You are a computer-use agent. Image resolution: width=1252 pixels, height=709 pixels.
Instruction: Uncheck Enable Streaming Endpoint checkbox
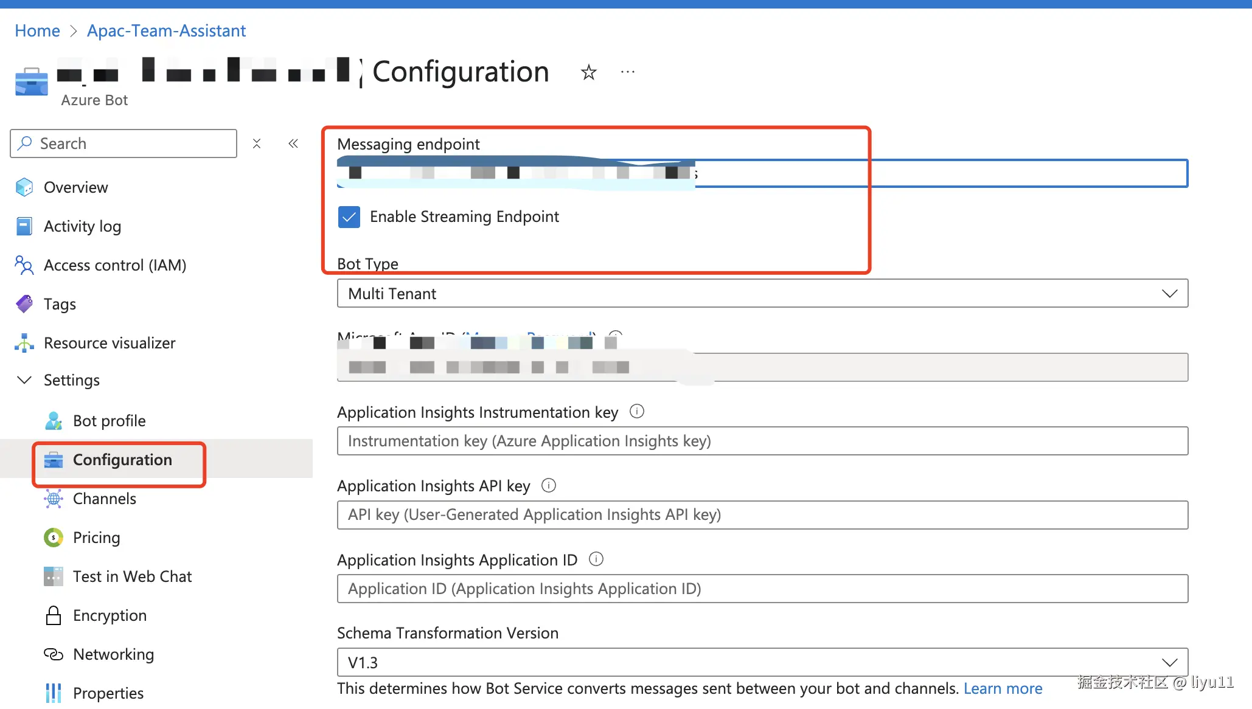point(349,217)
